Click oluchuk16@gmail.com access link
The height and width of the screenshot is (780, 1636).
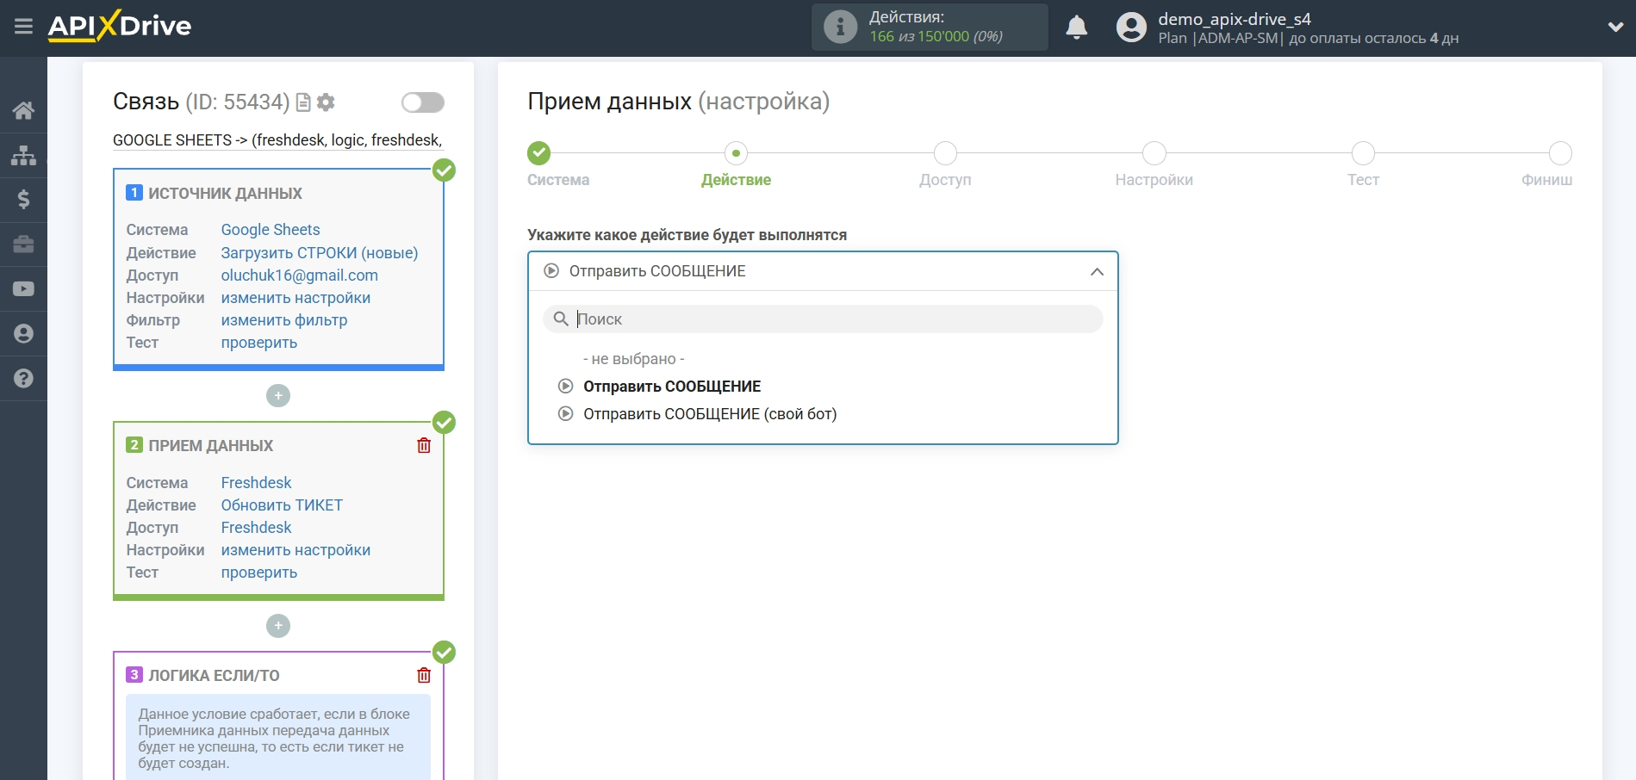pos(300,275)
